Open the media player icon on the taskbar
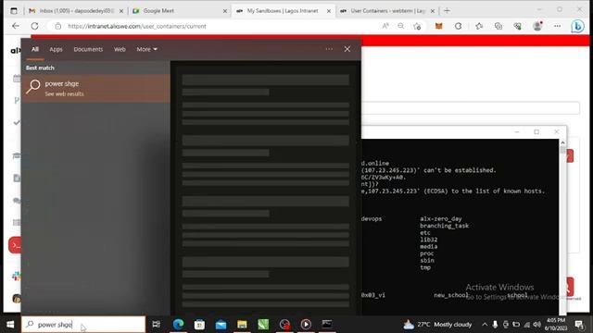The width and height of the screenshot is (593, 333). click(x=306, y=324)
